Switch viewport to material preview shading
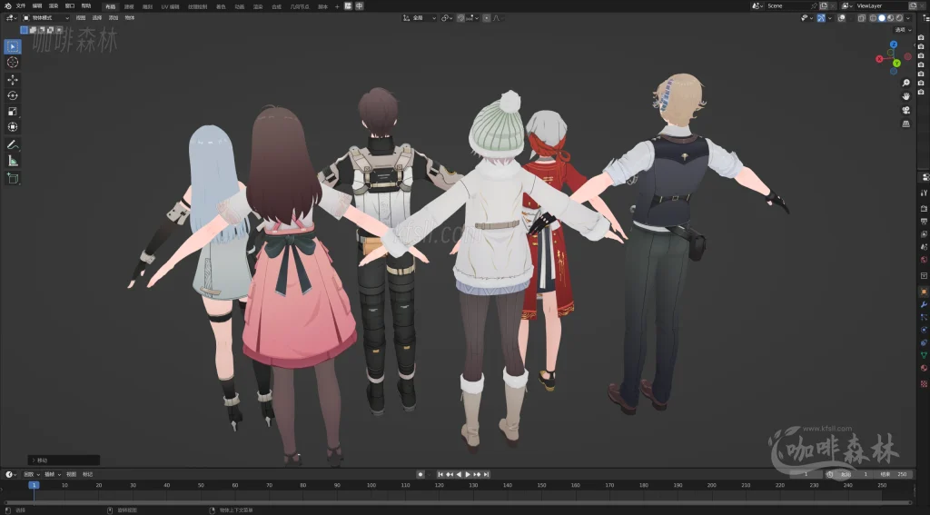This screenshot has height=515, width=930. point(890,18)
